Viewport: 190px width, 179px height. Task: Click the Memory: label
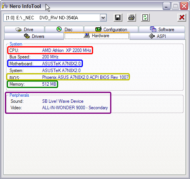click(17, 84)
